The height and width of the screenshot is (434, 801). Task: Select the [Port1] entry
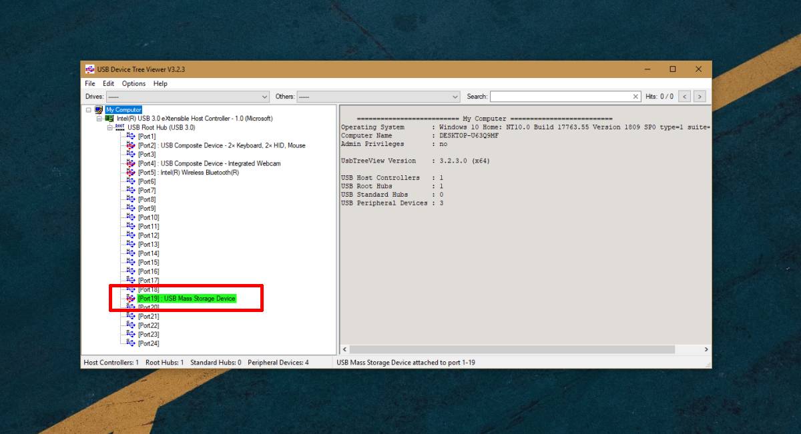pyautogui.click(x=147, y=136)
